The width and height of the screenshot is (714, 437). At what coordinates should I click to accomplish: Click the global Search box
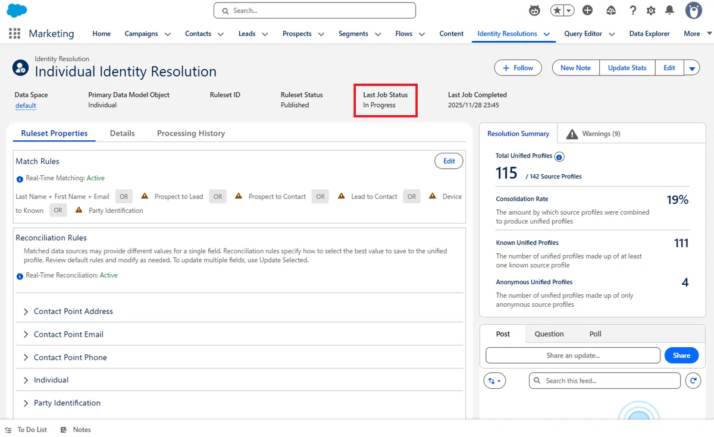click(x=315, y=11)
